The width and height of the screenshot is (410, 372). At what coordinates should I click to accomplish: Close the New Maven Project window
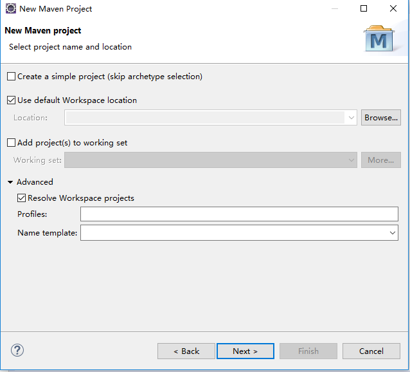(393, 8)
